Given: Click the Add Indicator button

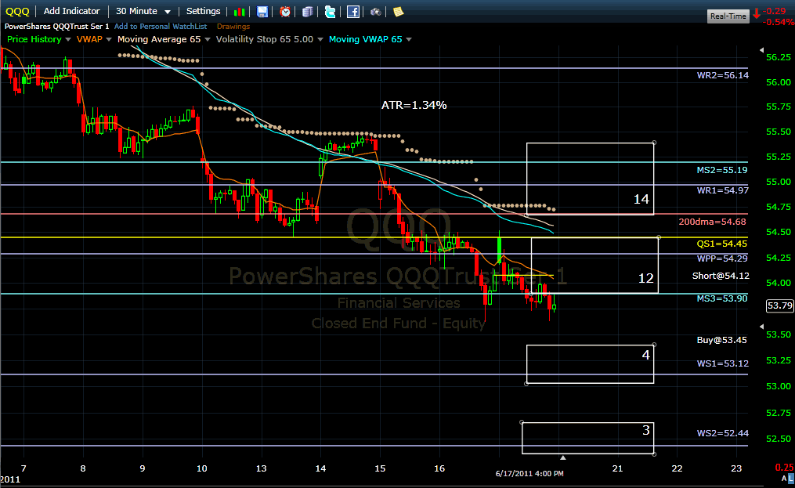Looking at the screenshot, I should point(72,11).
